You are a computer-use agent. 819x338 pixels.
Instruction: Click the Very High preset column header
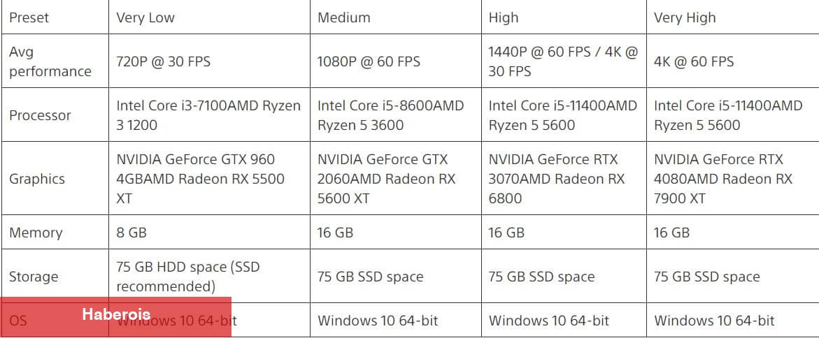pos(733,17)
